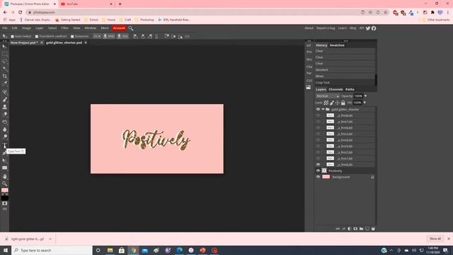453x255 pixels.
Task: Lock layer position icon
Action: [337, 103]
